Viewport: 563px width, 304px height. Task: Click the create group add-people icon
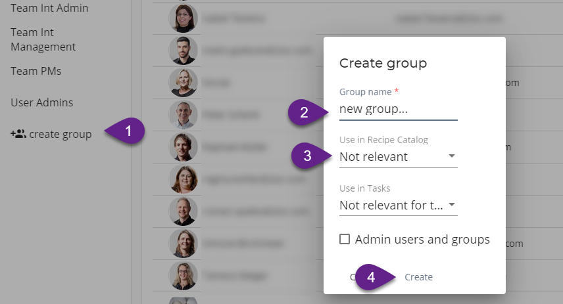tap(18, 134)
